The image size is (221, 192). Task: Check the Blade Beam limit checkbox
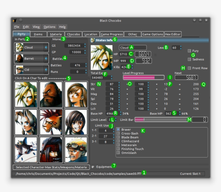(118, 137)
